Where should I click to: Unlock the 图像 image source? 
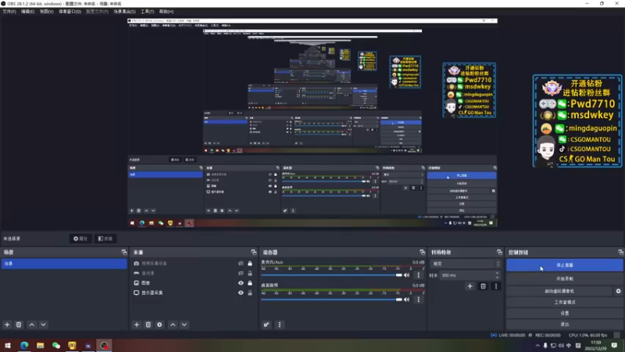[250, 283]
